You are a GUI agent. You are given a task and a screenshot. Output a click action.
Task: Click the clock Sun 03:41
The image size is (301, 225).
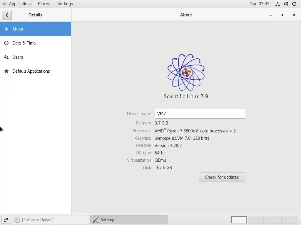(x=260, y=4)
